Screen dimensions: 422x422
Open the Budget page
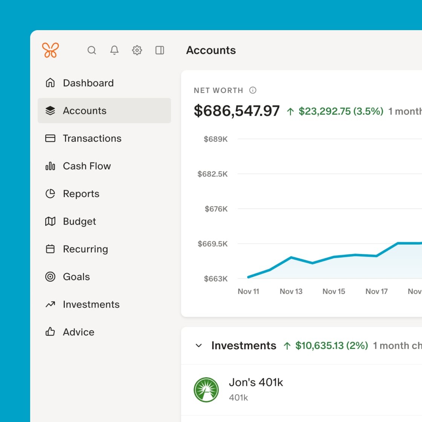[x=79, y=221]
